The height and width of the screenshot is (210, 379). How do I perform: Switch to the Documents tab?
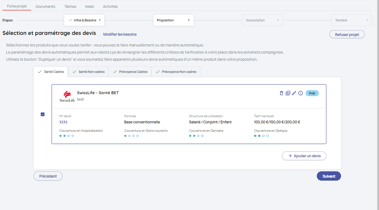pyautogui.click(x=45, y=6)
